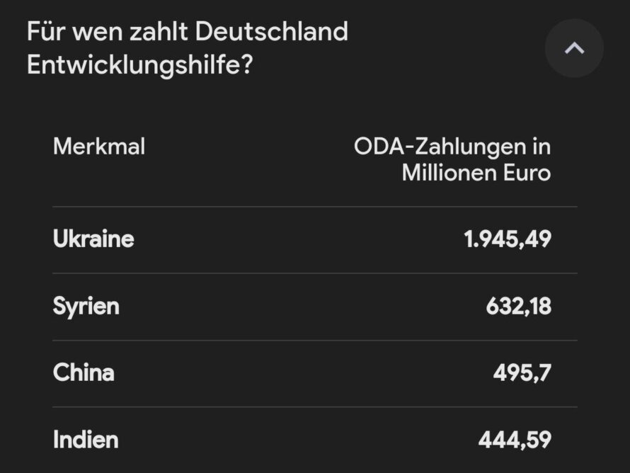The width and height of the screenshot is (630, 473).
Task: Click the divider line below the Ukraine row
Action: tap(314, 273)
